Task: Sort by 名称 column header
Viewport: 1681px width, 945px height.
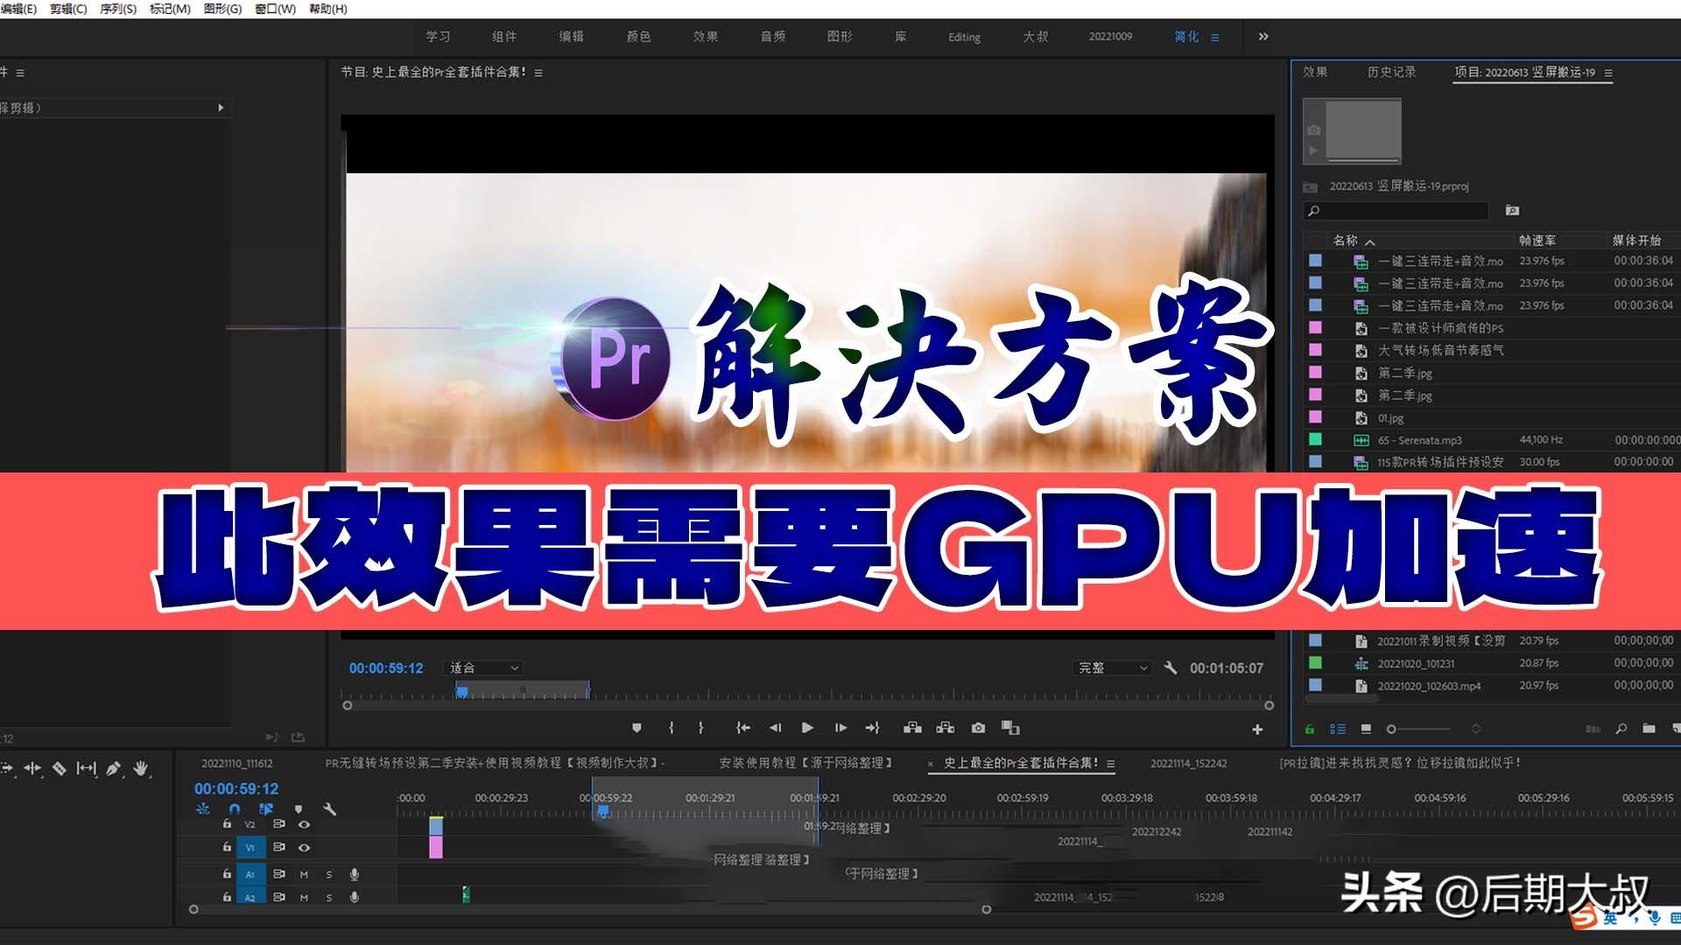Action: click(1346, 241)
